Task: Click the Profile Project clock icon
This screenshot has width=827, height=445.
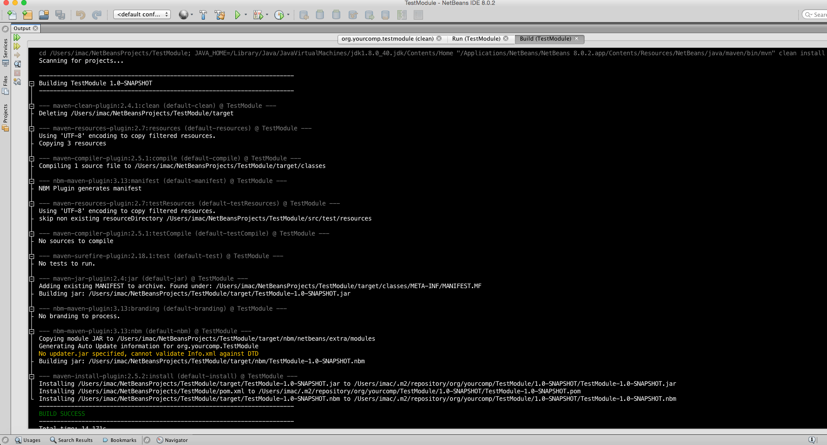Action: coord(279,15)
